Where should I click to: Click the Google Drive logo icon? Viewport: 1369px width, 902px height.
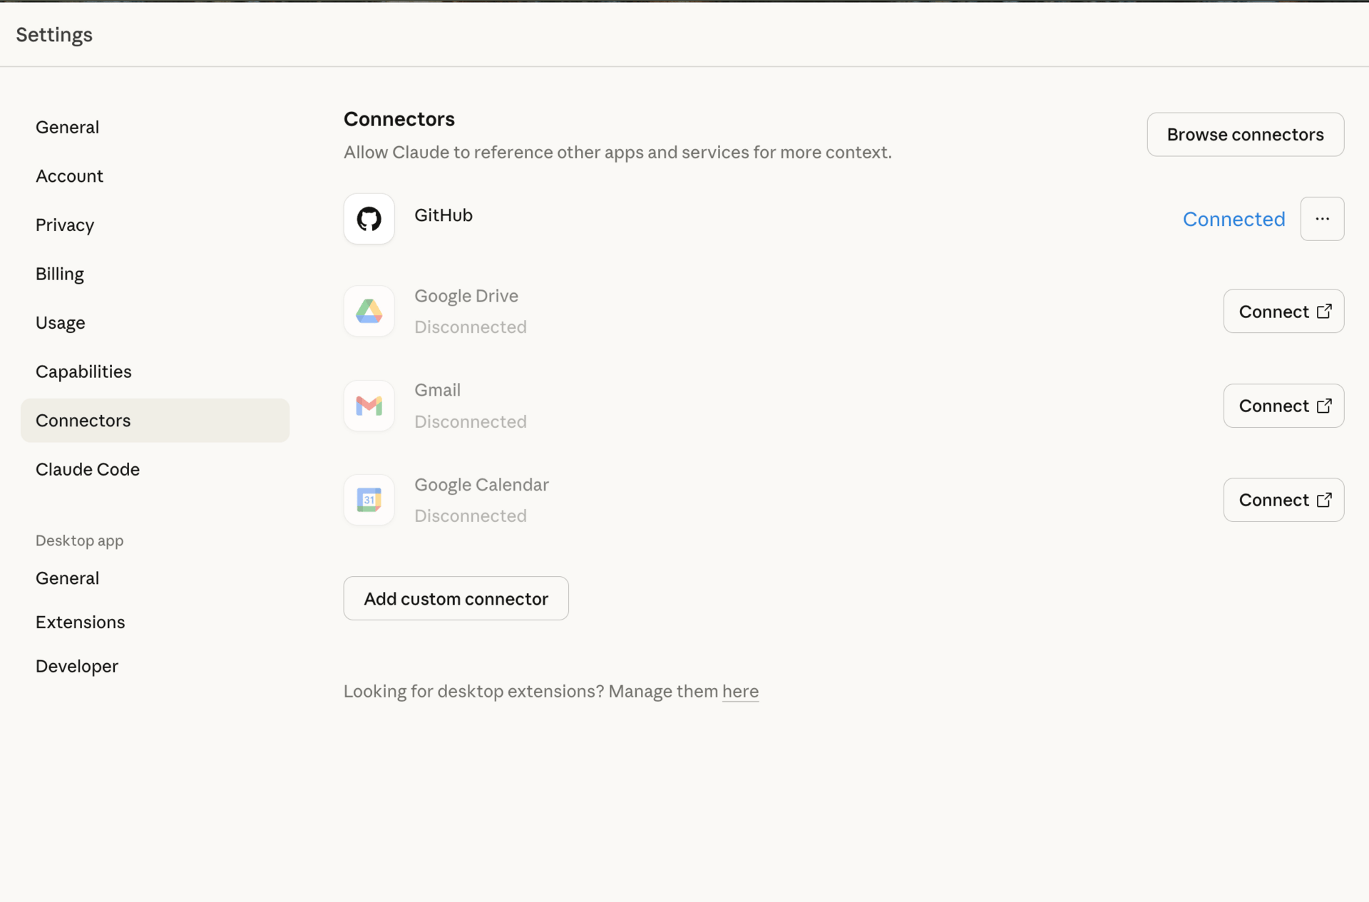click(369, 312)
